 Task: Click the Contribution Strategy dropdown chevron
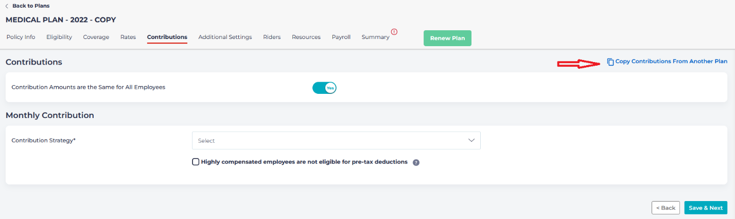tap(471, 141)
